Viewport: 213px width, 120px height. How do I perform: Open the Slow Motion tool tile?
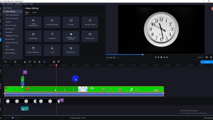[x=71, y=50]
